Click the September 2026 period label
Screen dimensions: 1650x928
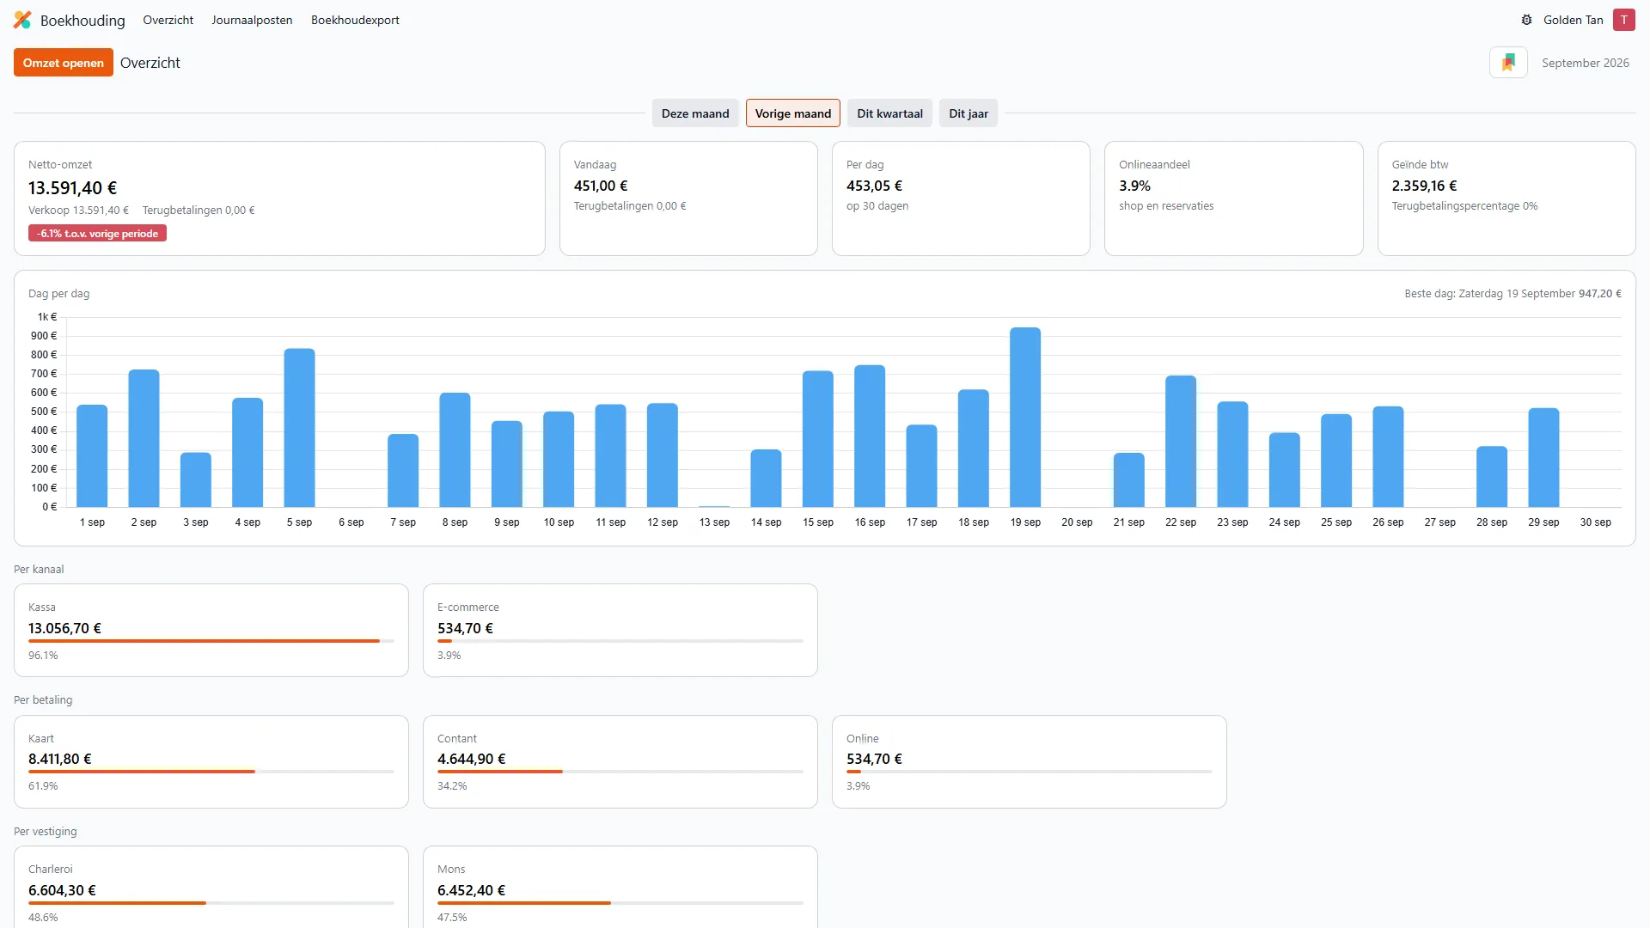coord(1586,63)
